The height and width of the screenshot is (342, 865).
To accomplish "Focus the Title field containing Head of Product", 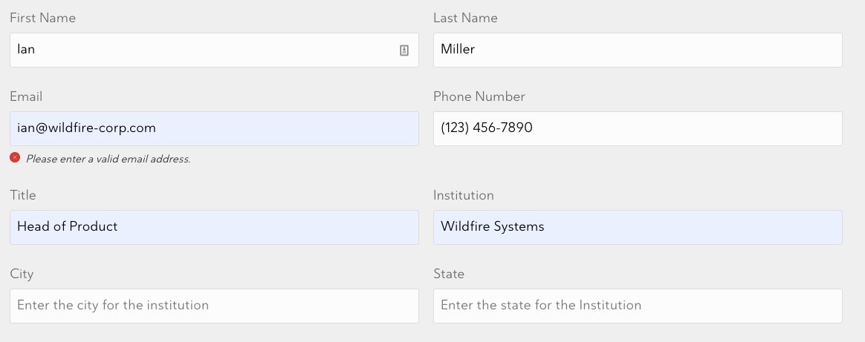I will 214,228.
